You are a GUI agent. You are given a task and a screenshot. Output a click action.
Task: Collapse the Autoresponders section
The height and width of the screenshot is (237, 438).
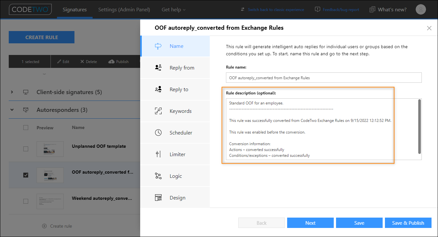(12, 110)
